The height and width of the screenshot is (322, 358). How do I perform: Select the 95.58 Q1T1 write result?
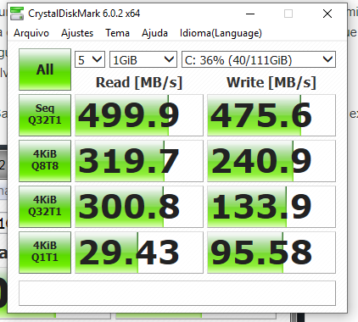click(271, 253)
